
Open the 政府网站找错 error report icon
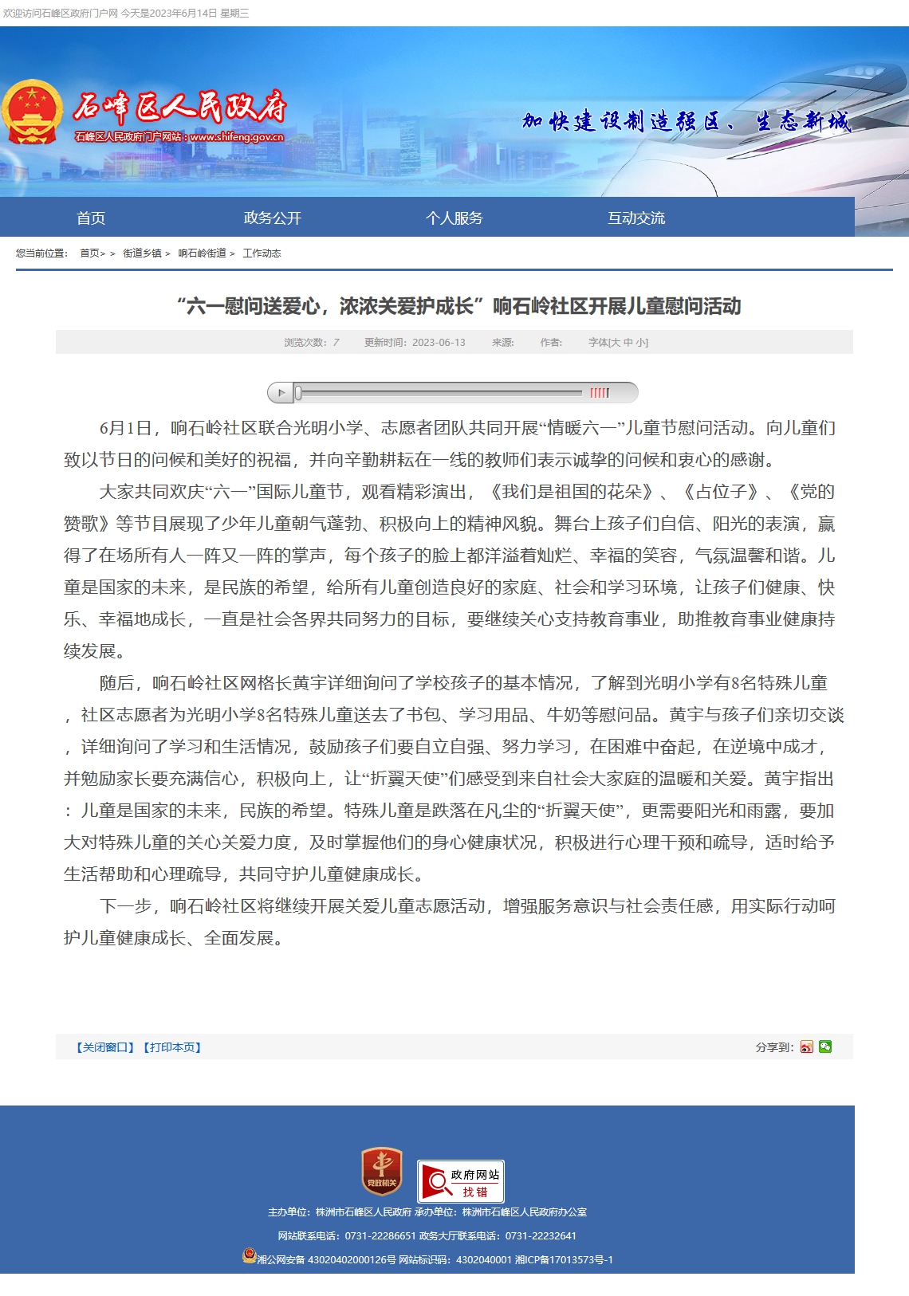[461, 1181]
